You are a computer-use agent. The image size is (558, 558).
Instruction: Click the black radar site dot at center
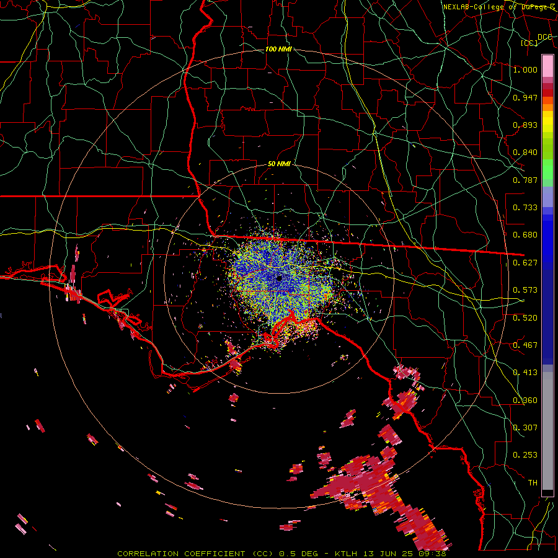pos(280,278)
